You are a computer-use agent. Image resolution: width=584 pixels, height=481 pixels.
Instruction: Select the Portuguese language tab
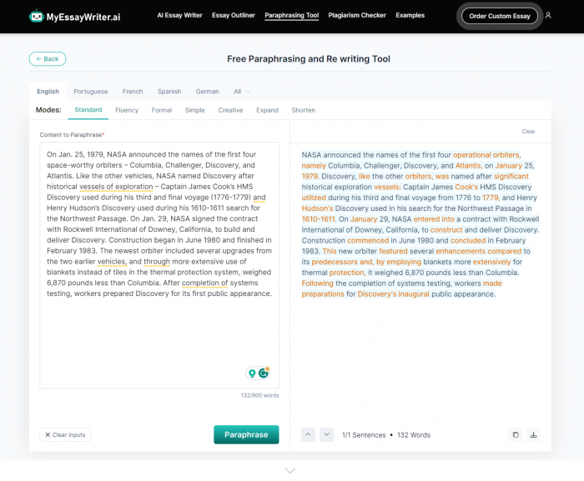point(91,91)
